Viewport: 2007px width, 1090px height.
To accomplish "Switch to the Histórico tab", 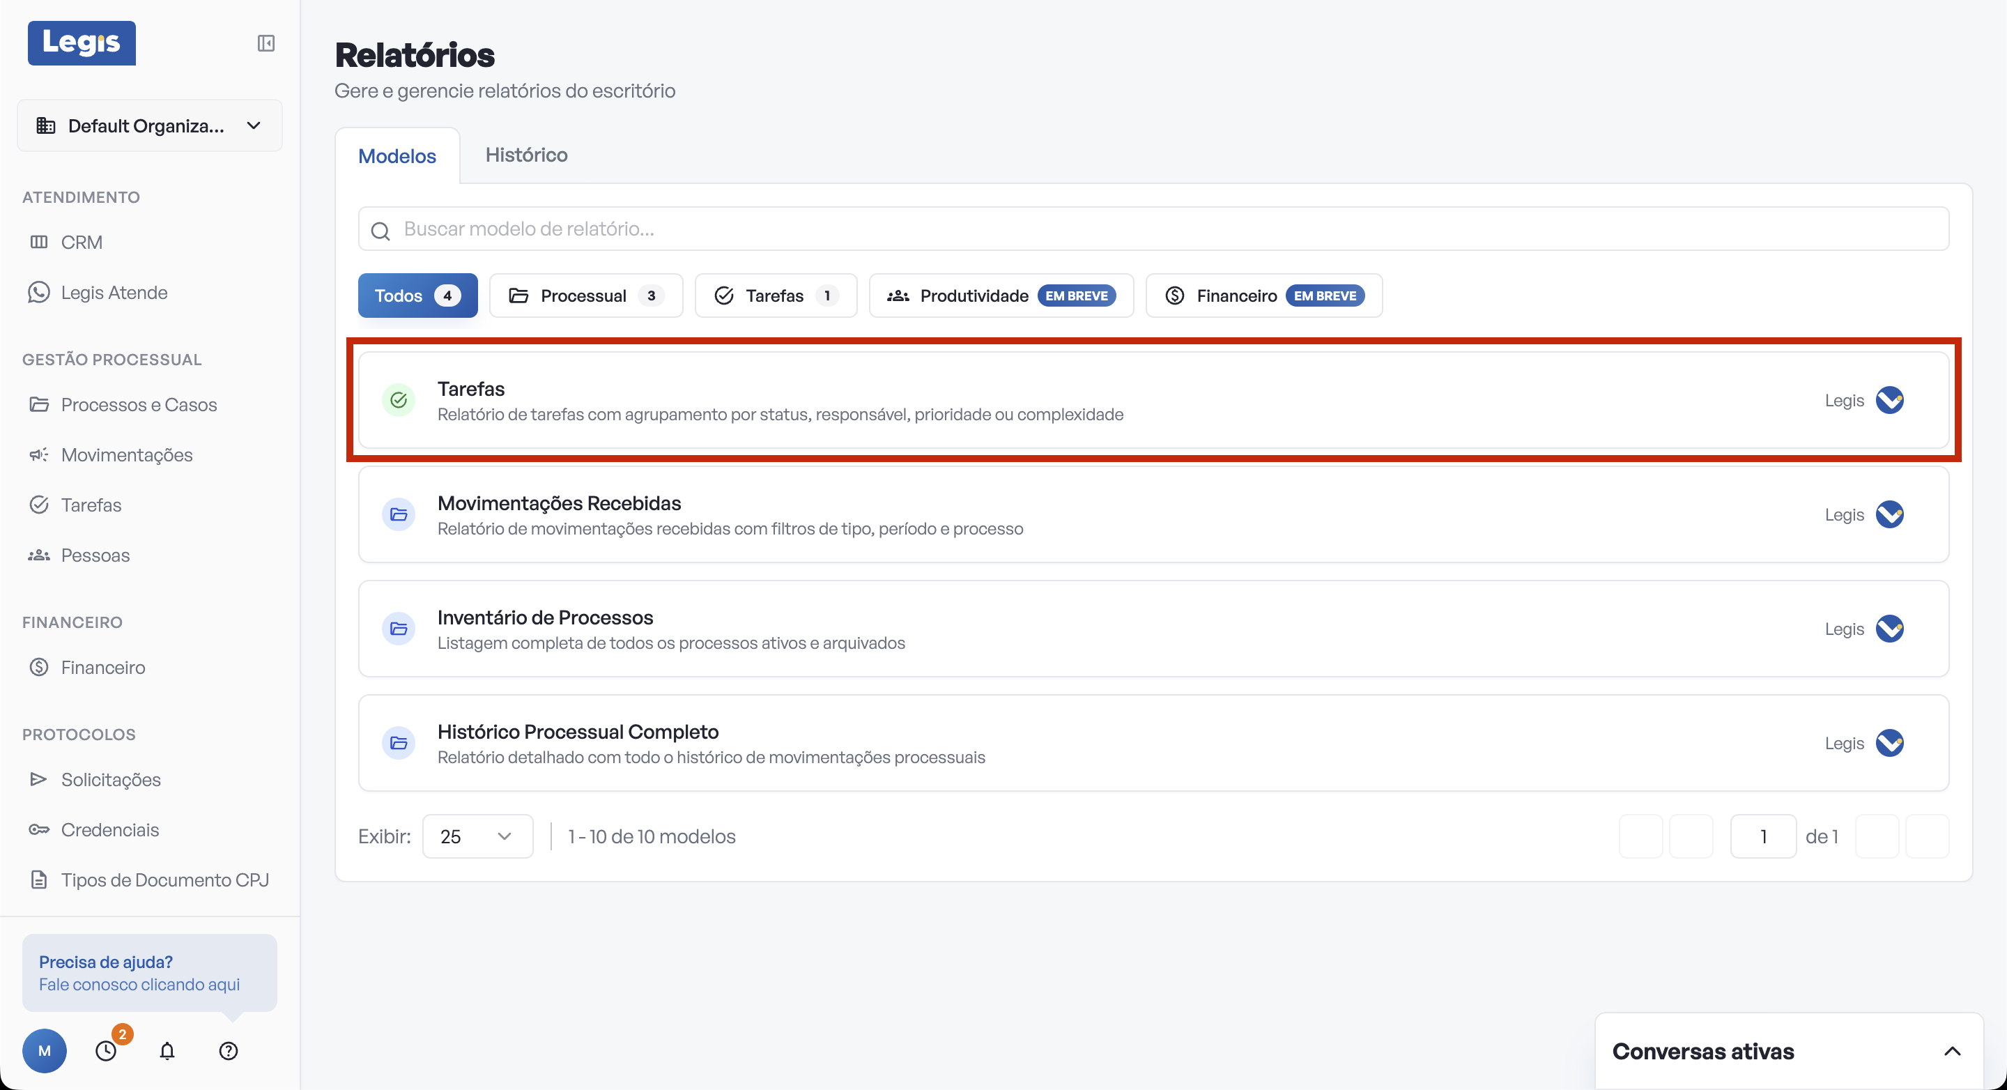I will (x=526, y=154).
